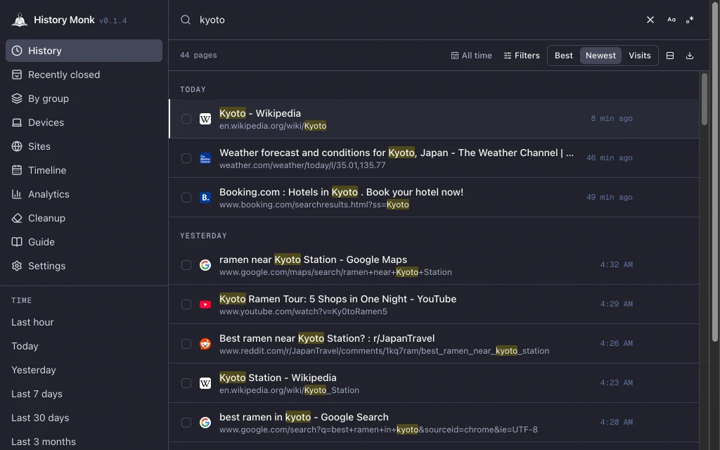
Task: Check the Weather forecast for Kyoto entry
Action: pyautogui.click(x=186, y=158)
